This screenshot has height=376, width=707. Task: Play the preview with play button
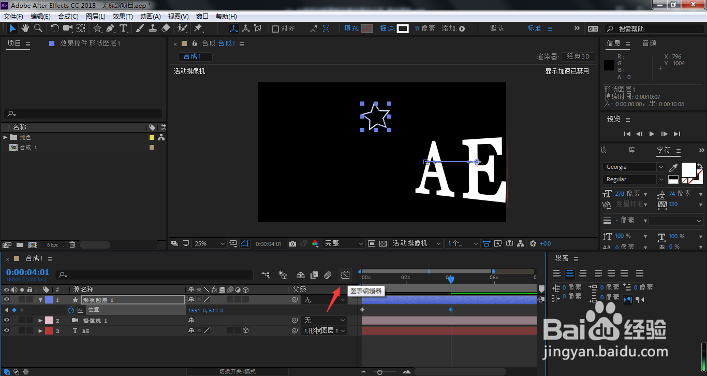click(x=652, y=134)
